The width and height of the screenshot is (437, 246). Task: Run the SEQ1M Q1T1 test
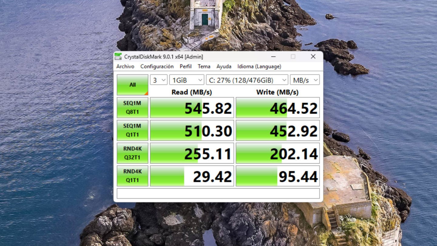click(x=133, y=130)
